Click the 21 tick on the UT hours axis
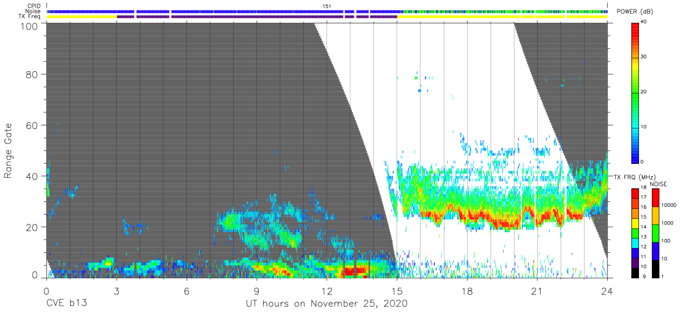Screen dimensions: 683x315 [x=537, y=291]
